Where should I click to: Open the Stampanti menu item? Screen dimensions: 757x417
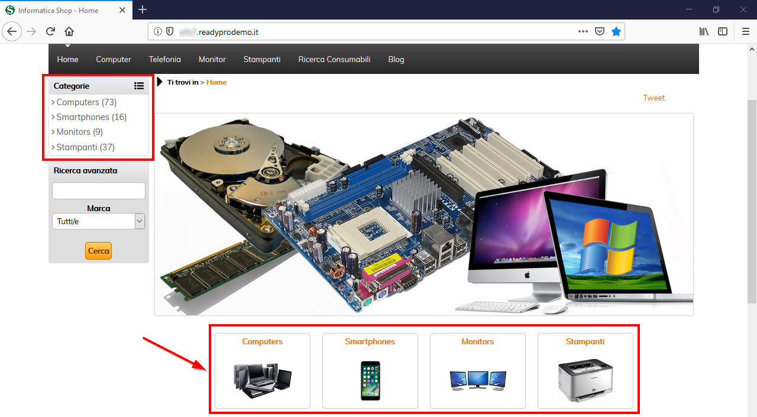coord(262,59)
